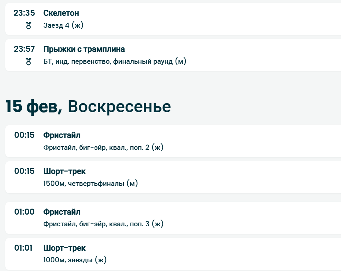The width and height of the screenshot is (341, 271).
Task: Open the Фристайл title in the 00:15 card
Action: (x=62, y=135)
